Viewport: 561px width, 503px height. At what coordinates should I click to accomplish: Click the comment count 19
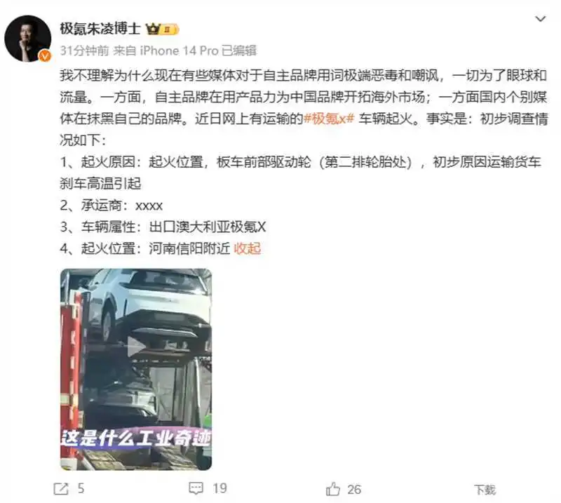click(x=219, y=488)
